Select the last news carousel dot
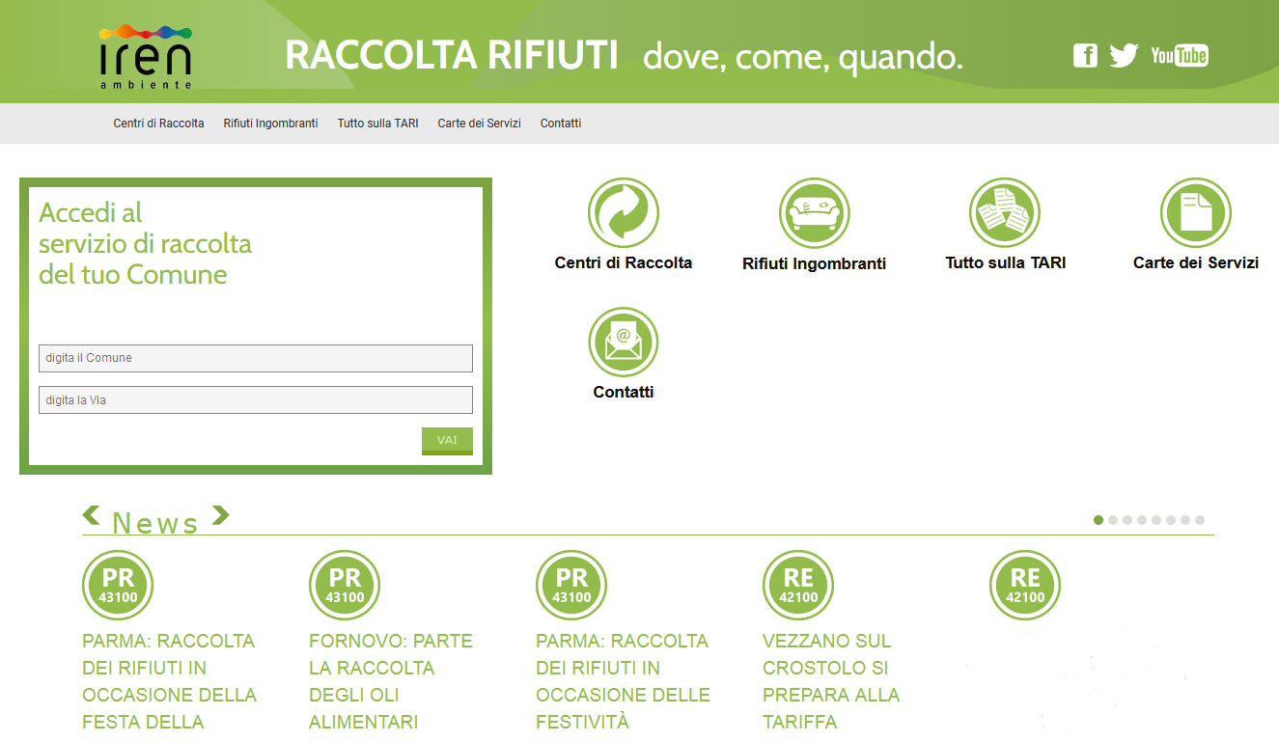1279x741 pixels. point(1200,520)
